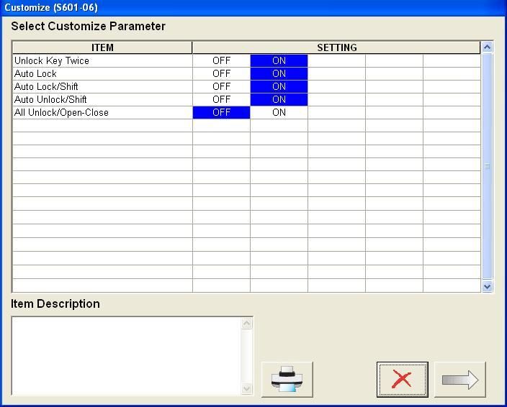Select the Auto Unlock/Shift item name
507x407 pixels.
[50, 100]
